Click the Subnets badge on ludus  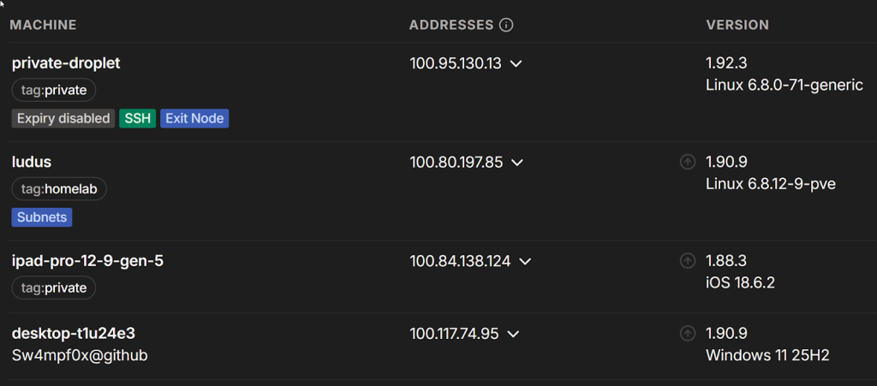(42, 217)
